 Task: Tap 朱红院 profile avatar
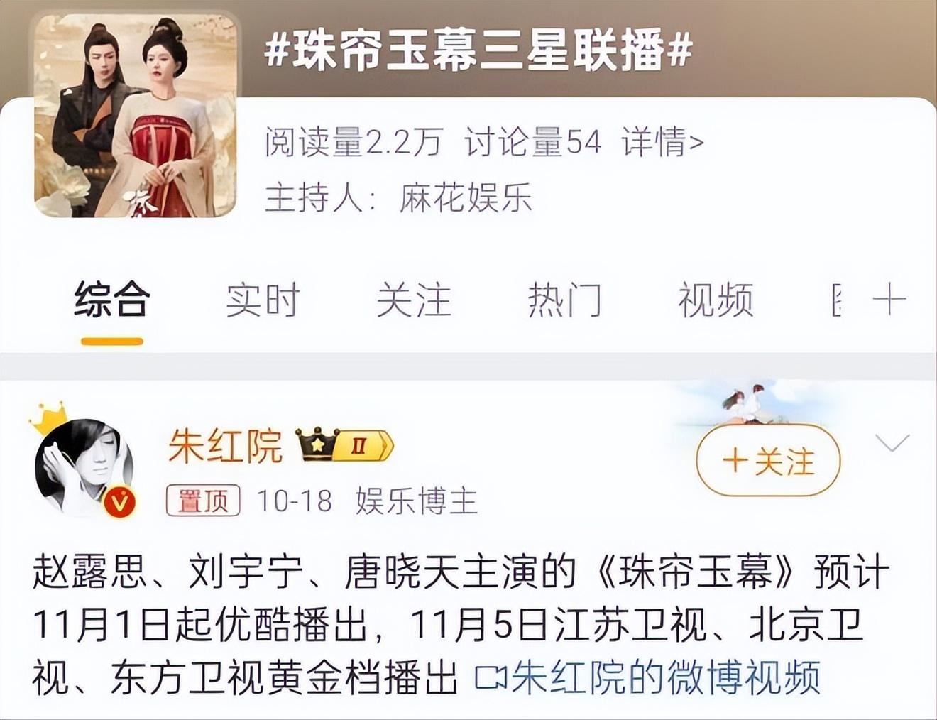point(84,465)
